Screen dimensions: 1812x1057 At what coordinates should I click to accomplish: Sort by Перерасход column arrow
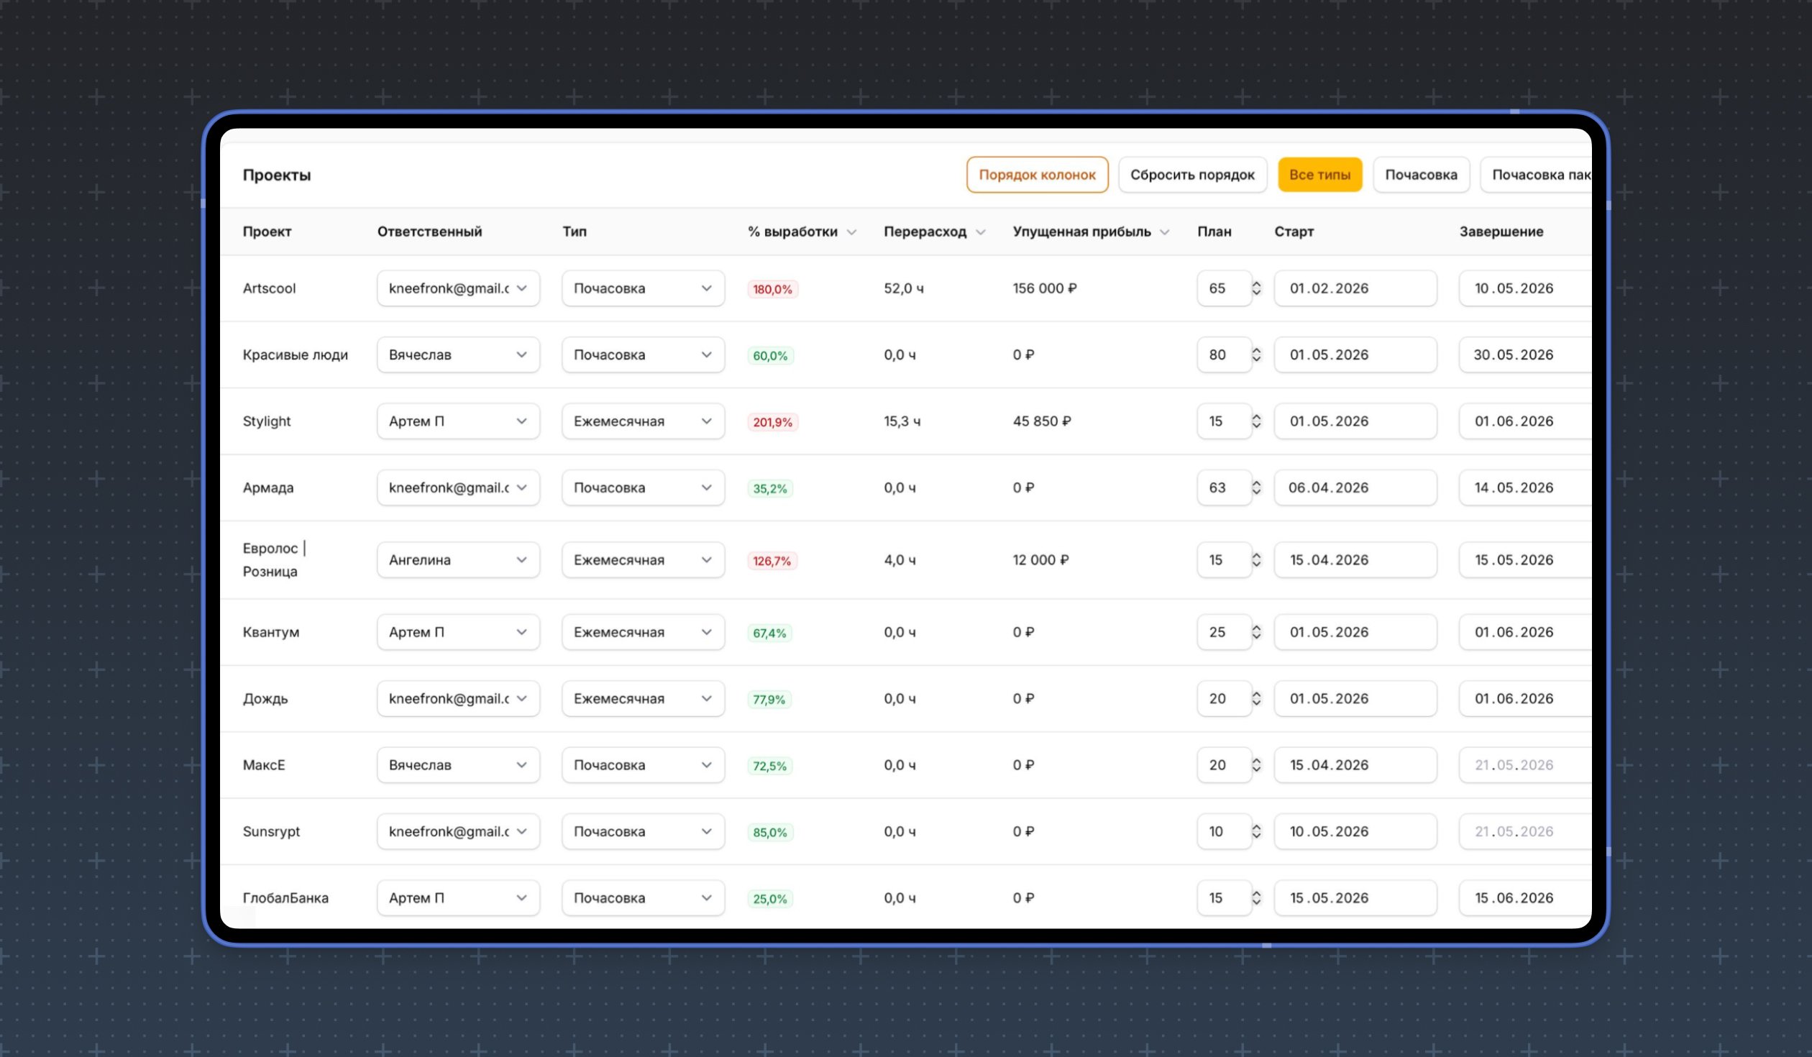pos(980,232)
